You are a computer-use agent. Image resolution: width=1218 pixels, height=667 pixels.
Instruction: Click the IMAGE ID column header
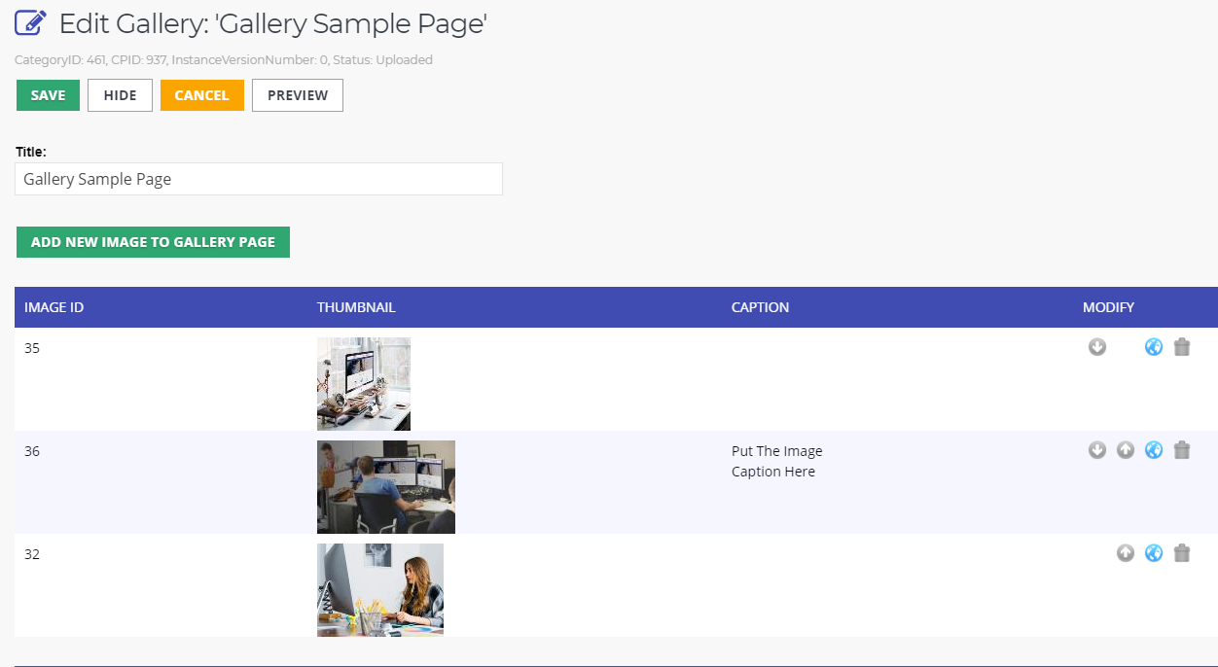54,307
